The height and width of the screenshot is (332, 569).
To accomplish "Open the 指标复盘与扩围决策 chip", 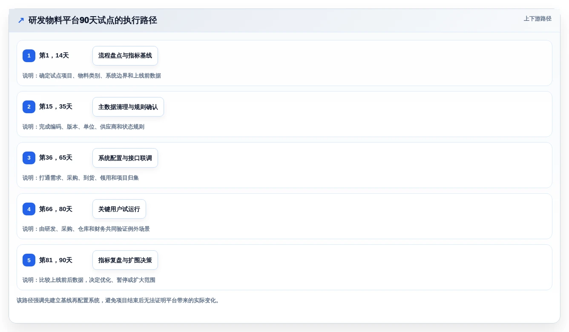I will [125, 260].
